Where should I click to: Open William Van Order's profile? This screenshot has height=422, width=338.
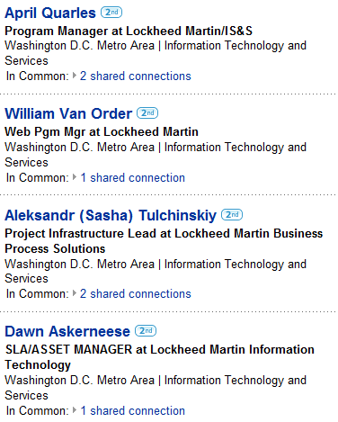click(x=68, y=113)
